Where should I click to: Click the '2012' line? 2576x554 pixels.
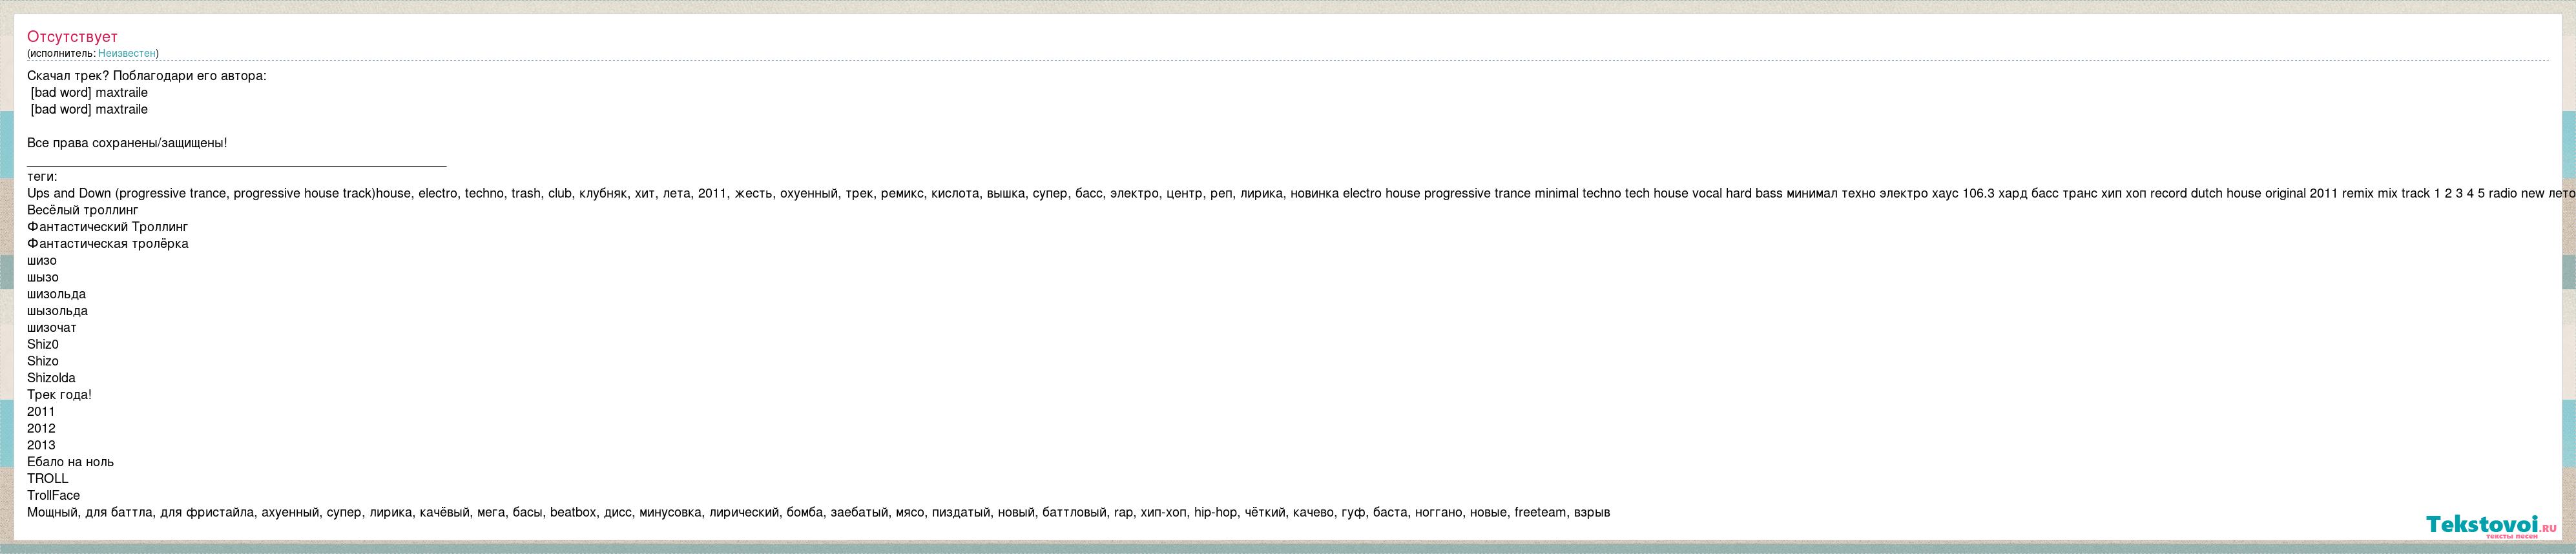41,429
